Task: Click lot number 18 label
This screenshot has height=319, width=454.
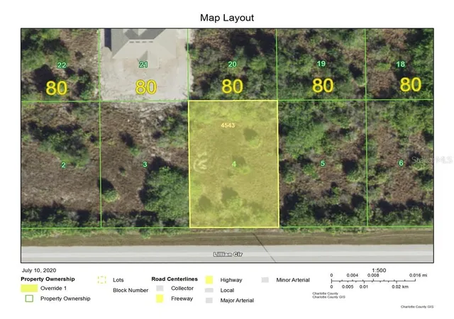Action: [x=400, y=65]
